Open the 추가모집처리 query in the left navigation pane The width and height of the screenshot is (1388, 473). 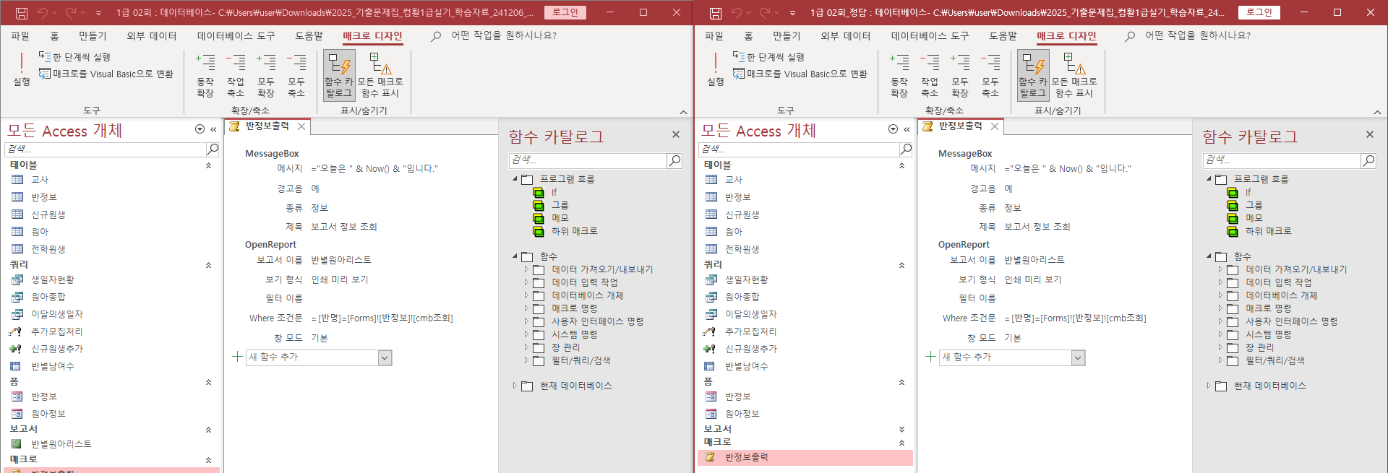point(56,331)
